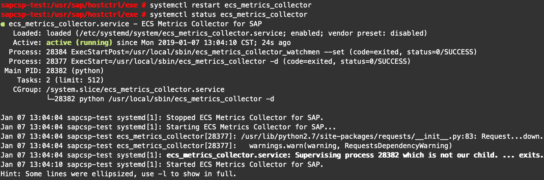544x180 pixels.
Task: Click the green 'active (running)' status text
Action: pyautogui.click(x=79, y=42)
